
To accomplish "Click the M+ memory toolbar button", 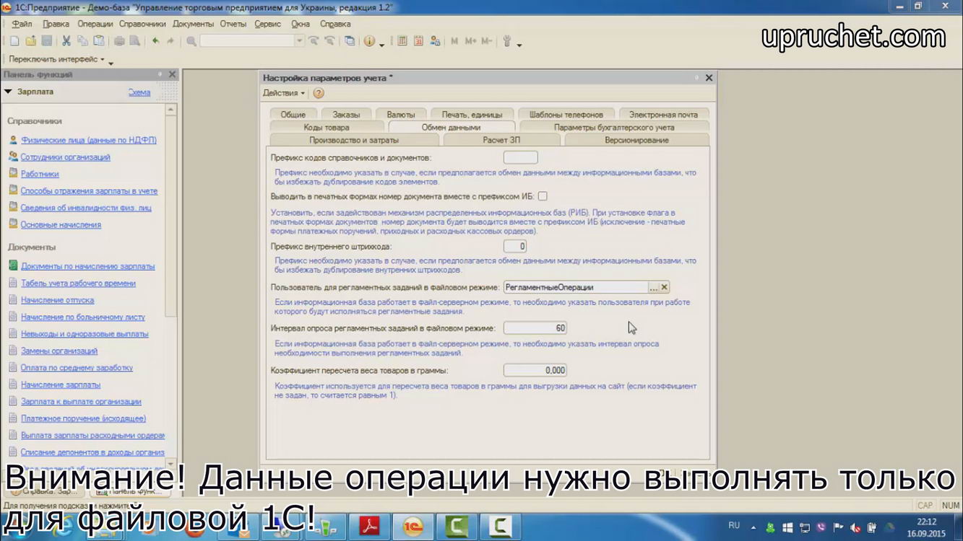I will point(470,41).
